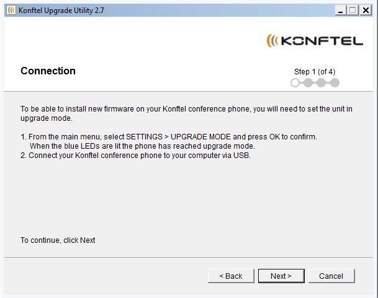Click the Konftel logo image
This screenshot has width=378, height=298.
point(315,41)
